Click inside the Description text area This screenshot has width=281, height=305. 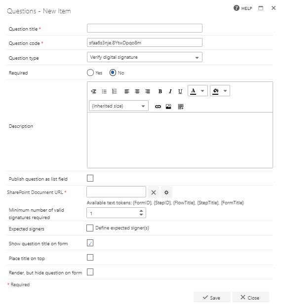tap(180, 140)
